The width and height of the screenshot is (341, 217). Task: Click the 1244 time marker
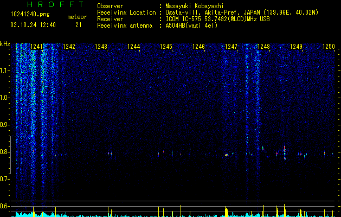tap(134, 46)
